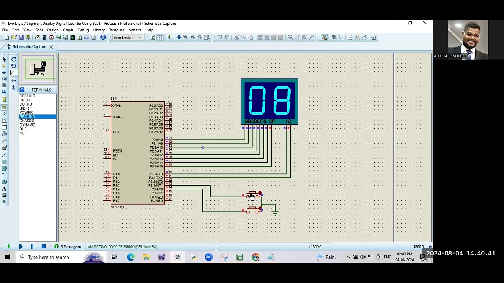Step the simulation forward
Image resolution: width=504 pixels, height=283 pixels.
(20, 247)
